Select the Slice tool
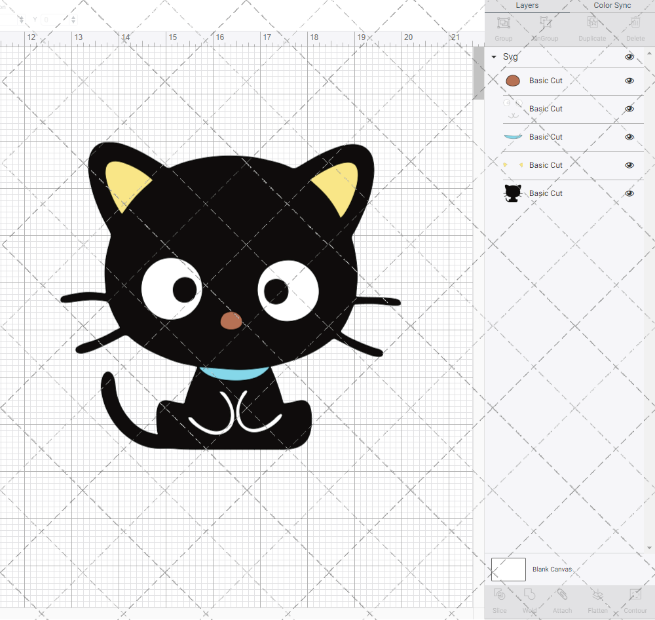The height and width of the screenshot is (620, 655). 499,594
